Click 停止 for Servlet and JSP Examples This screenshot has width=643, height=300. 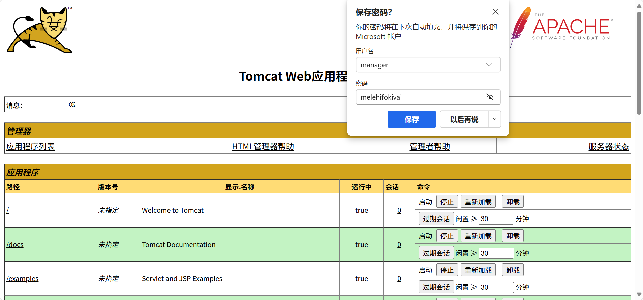447,270
